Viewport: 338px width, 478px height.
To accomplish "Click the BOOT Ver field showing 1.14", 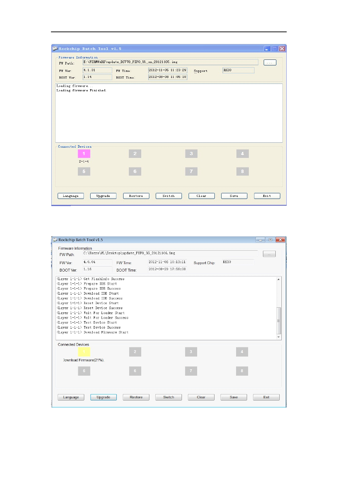I will [x=97, y=77].
